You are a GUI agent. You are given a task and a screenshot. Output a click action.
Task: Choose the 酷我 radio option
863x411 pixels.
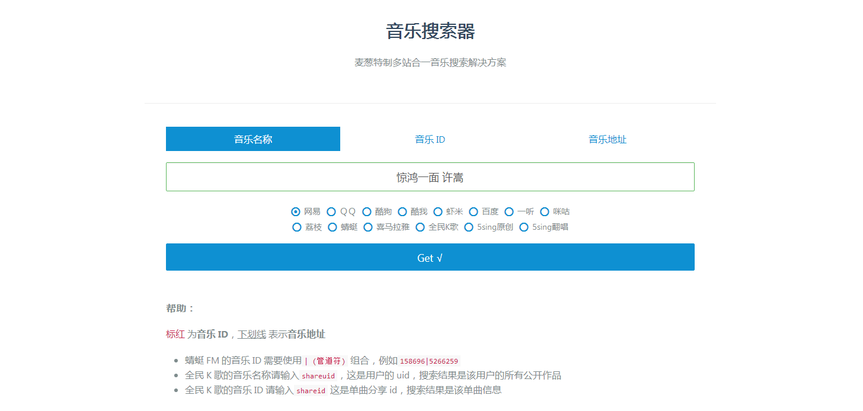[x=402, y=211]
